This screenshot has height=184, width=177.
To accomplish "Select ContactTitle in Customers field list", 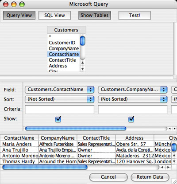I will [x=63, y=60].
